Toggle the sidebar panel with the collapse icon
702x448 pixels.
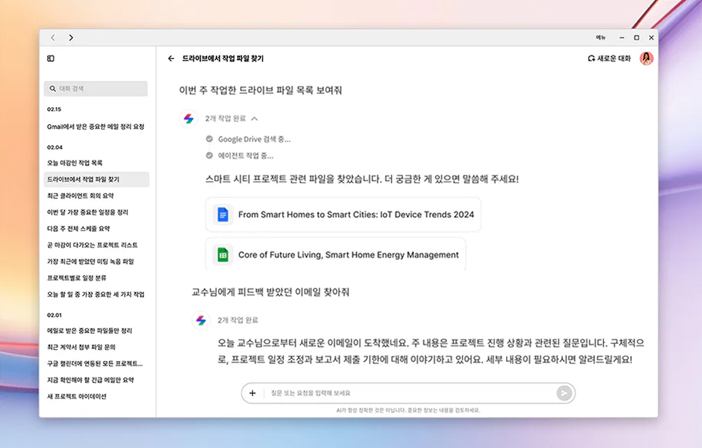point(50,58)
